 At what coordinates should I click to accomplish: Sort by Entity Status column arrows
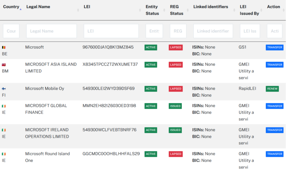164,10
